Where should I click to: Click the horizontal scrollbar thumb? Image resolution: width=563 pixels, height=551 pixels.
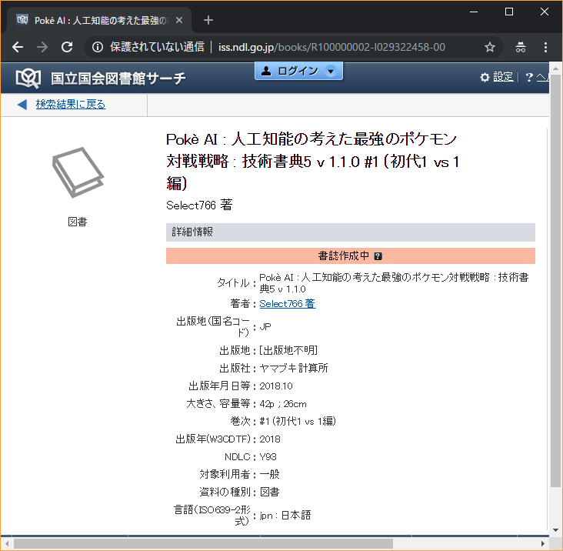(x=203, y=543)
